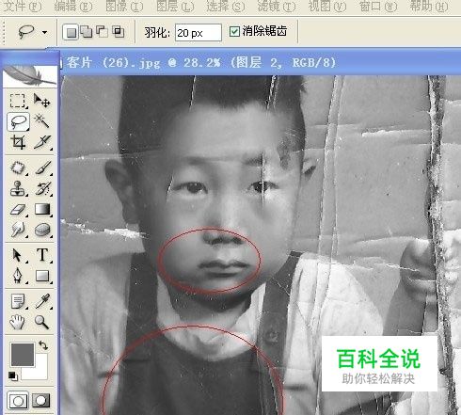This screenshot has height=415, width=461.
Task: Click the feather logo atop the toolbox
Action: (x=30, y=75)
